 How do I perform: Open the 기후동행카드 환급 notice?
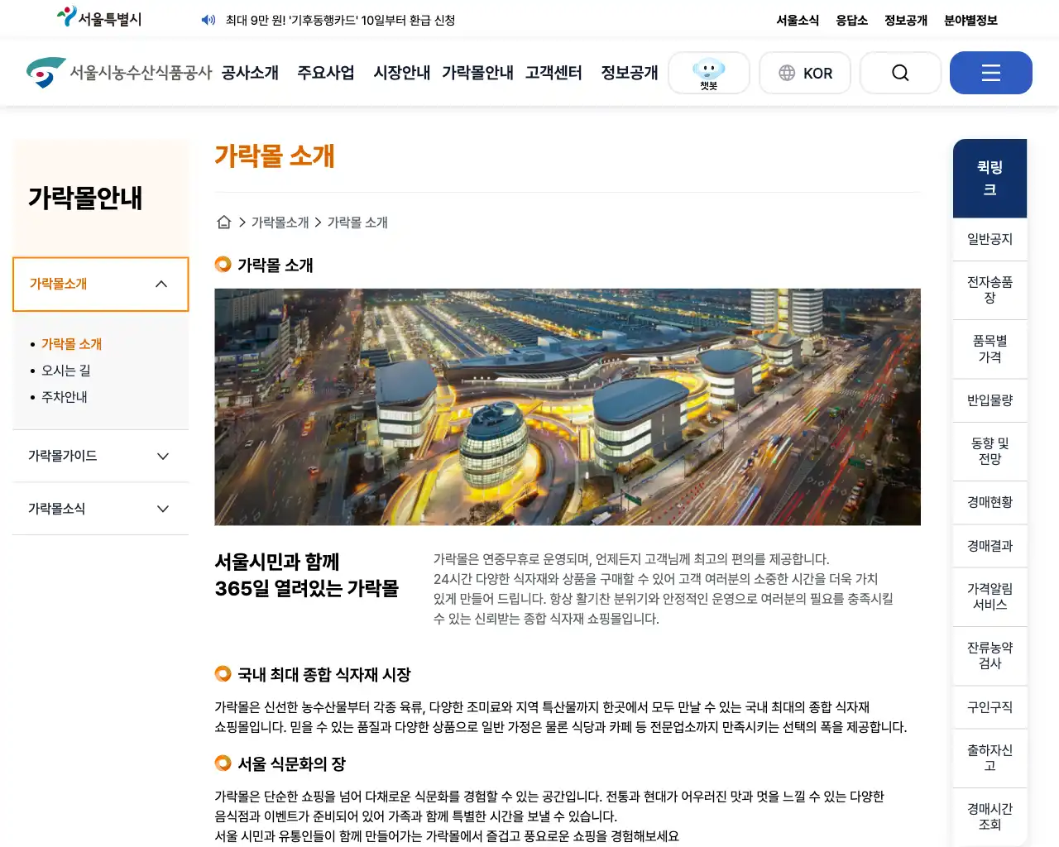click(340, 20)
